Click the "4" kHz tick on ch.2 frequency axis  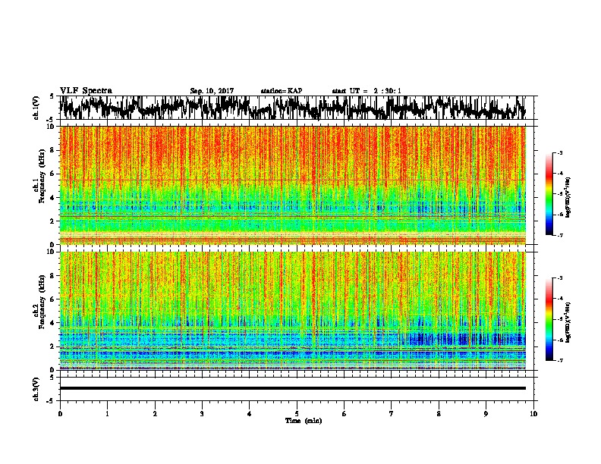53,323
